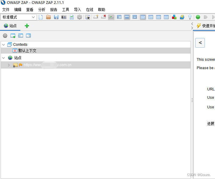This screenshot has width=215, height=179.
Task: Toggle request shown above response layout
Action: (151, 17)
